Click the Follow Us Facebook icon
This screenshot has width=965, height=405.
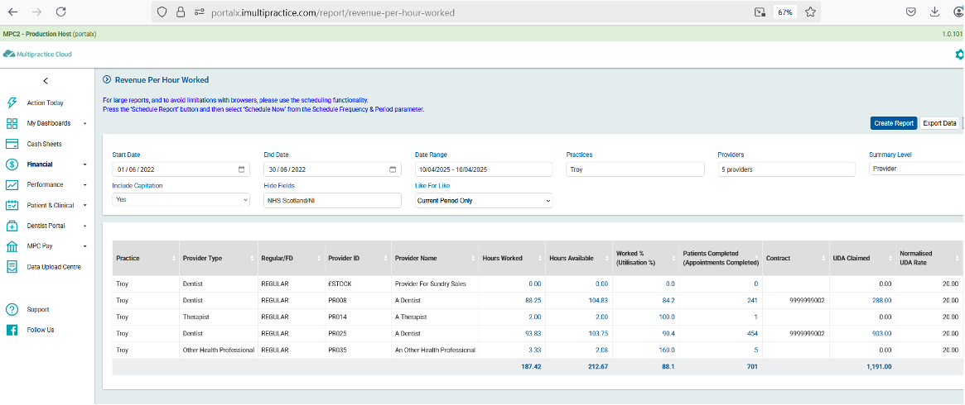coord(11,330)
